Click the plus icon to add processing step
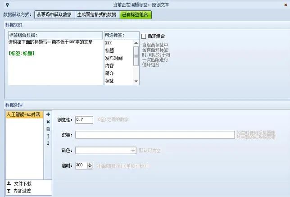 click(48, 115)
